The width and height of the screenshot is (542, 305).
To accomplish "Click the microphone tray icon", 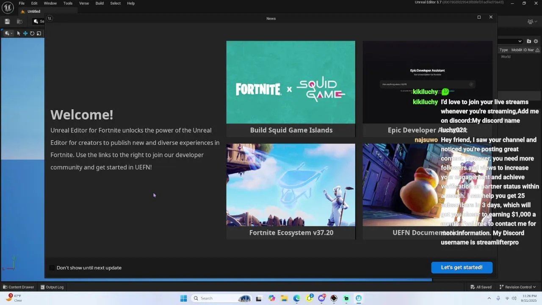I will (498, 298).
